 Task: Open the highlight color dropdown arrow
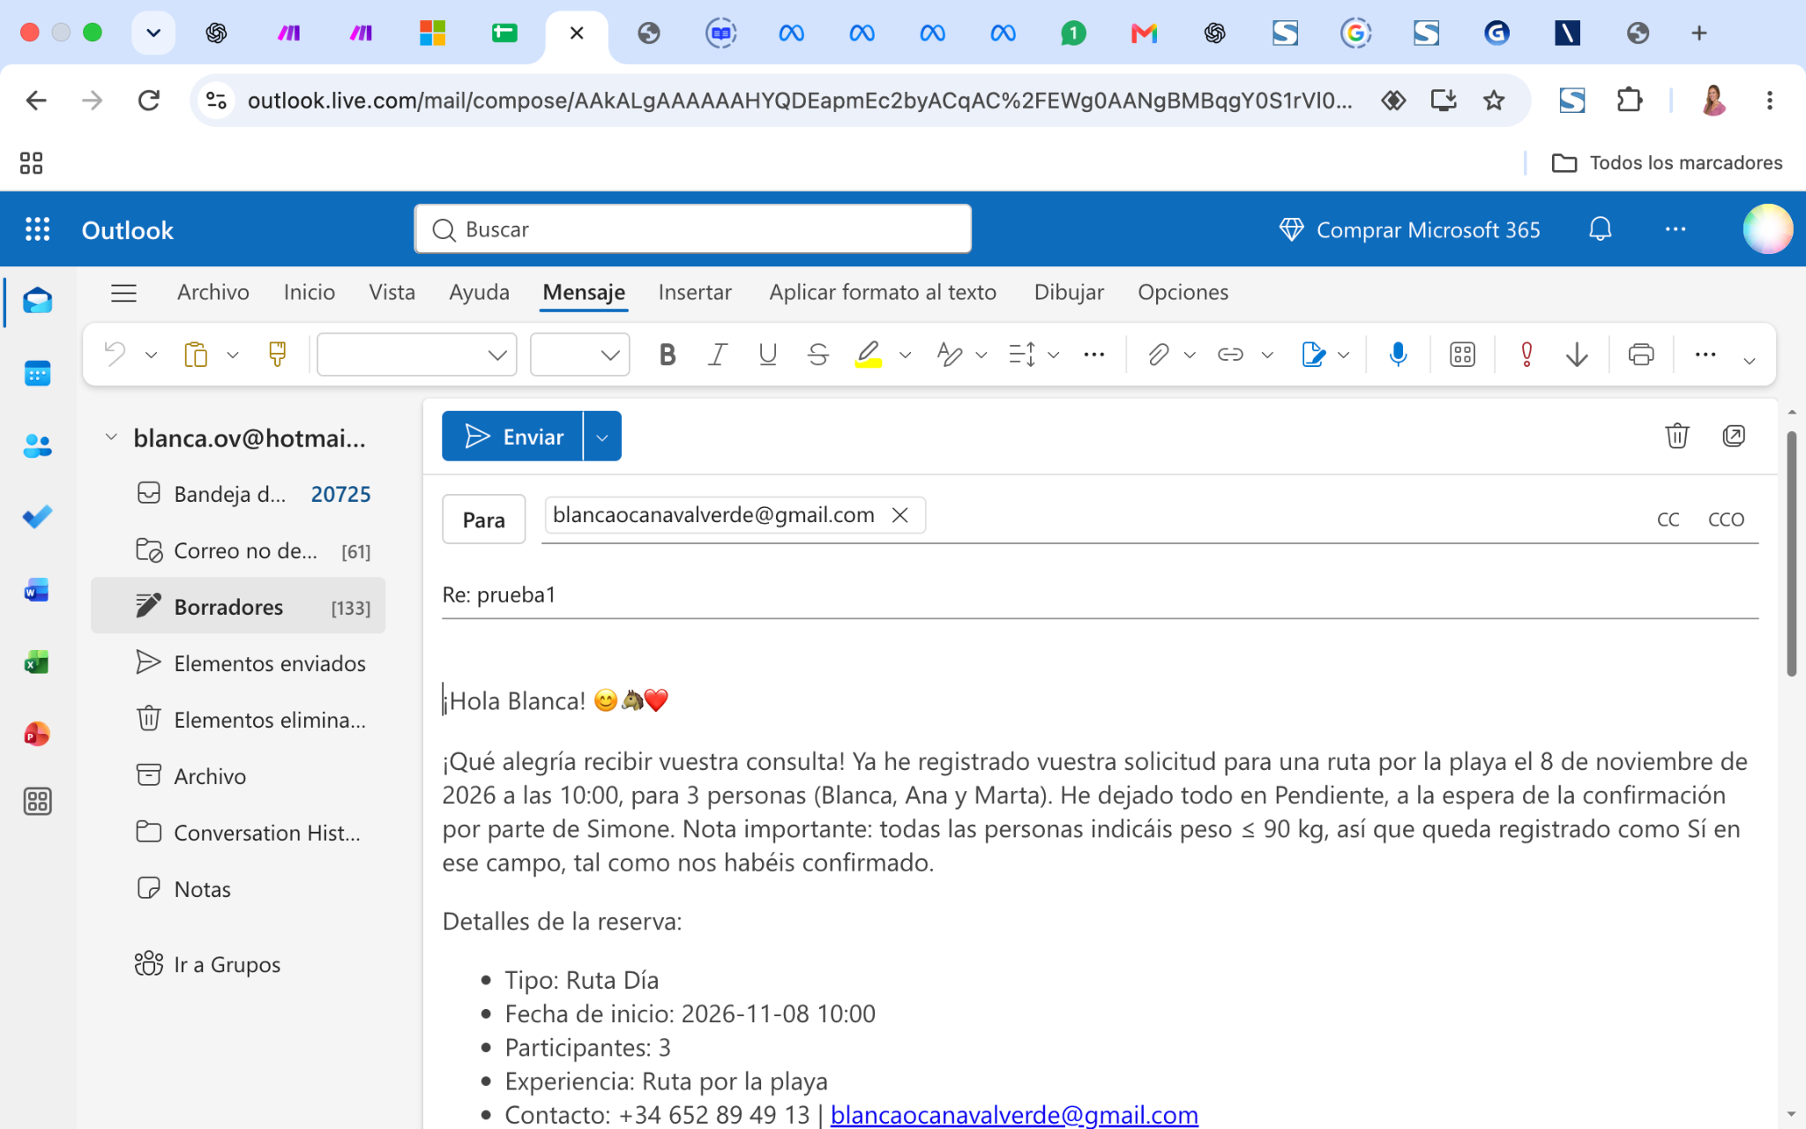coord(905,355)
